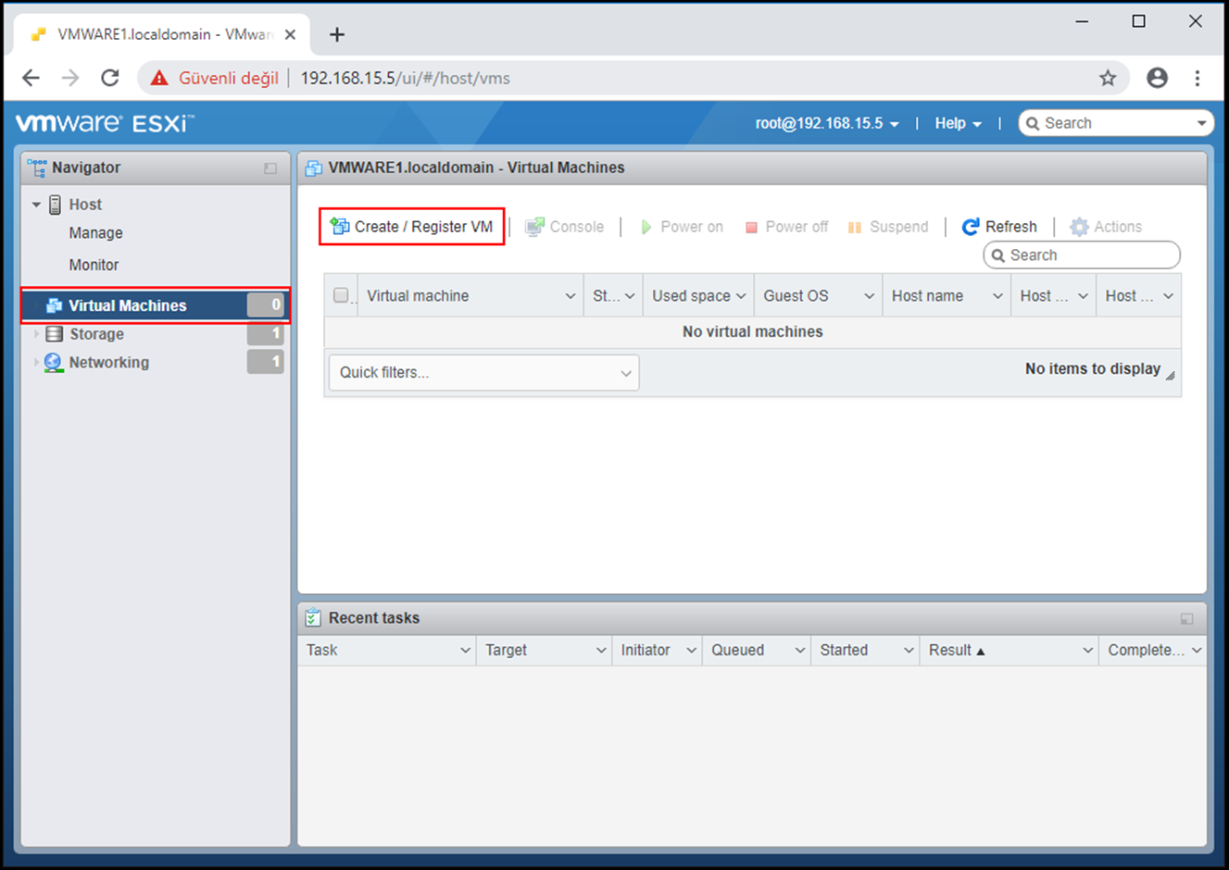Close the VMWARE1.localdomain browser tab
This screenshot has height=870, width=1229.
tap(290, 34)
